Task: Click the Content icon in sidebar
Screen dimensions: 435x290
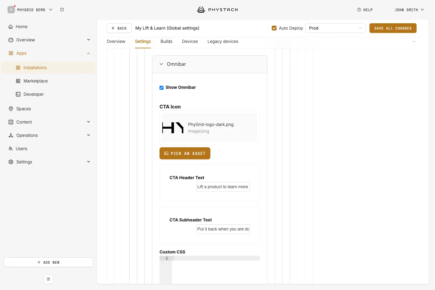Action: point(11,122)
